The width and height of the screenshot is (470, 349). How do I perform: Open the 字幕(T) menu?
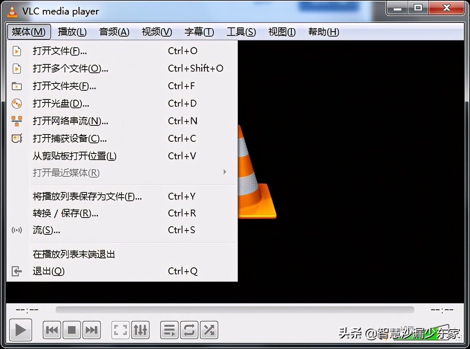pos(199,32)
